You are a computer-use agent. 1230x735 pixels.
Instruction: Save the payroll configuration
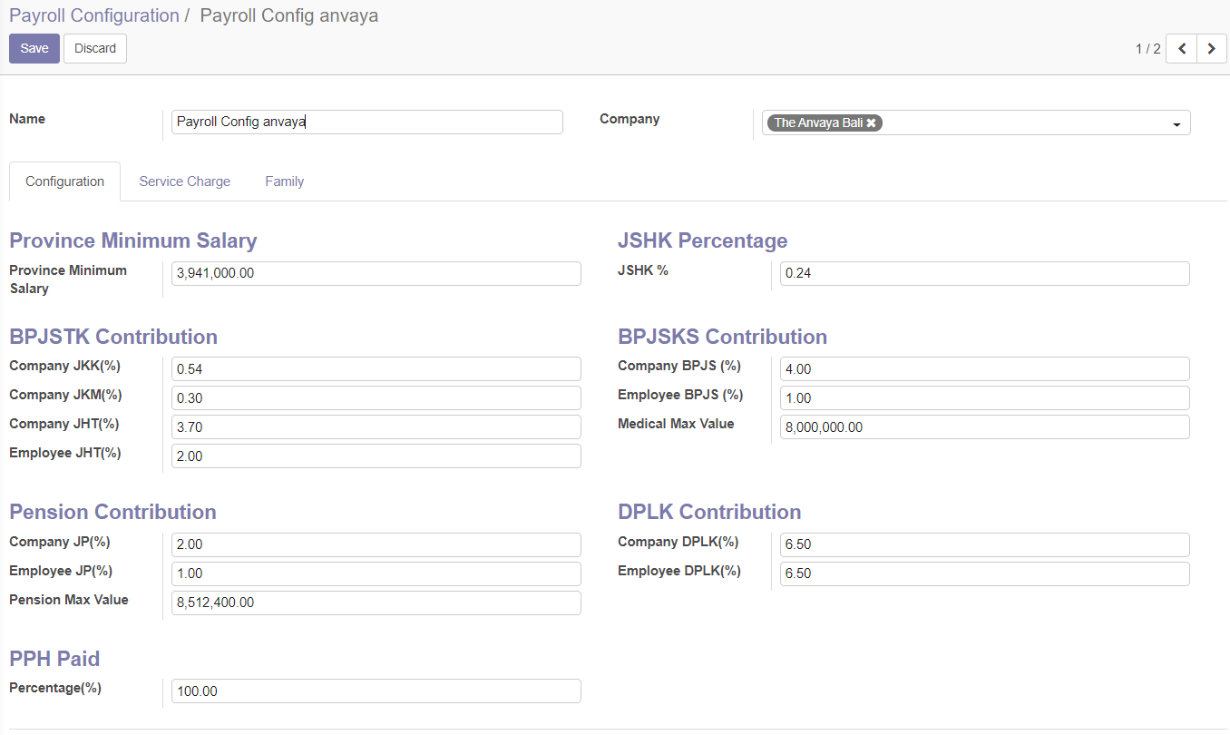34,49
